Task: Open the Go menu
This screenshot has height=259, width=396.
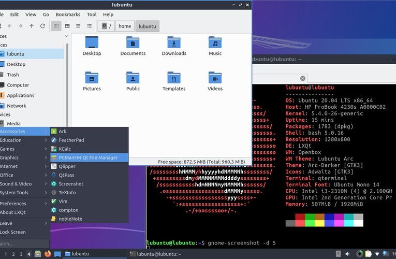Action: point(46,15)
